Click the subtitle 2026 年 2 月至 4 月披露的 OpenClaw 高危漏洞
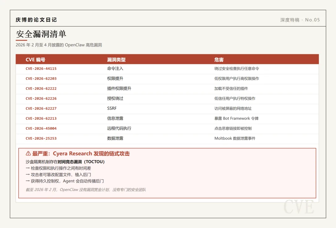The height and width of the screenshot is (228, 336). [x=59, y=45]
